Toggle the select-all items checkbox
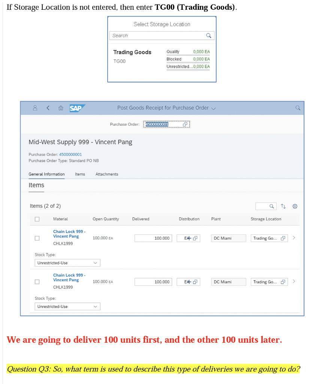Screen dimensions: 319x384 click(37, 219)
